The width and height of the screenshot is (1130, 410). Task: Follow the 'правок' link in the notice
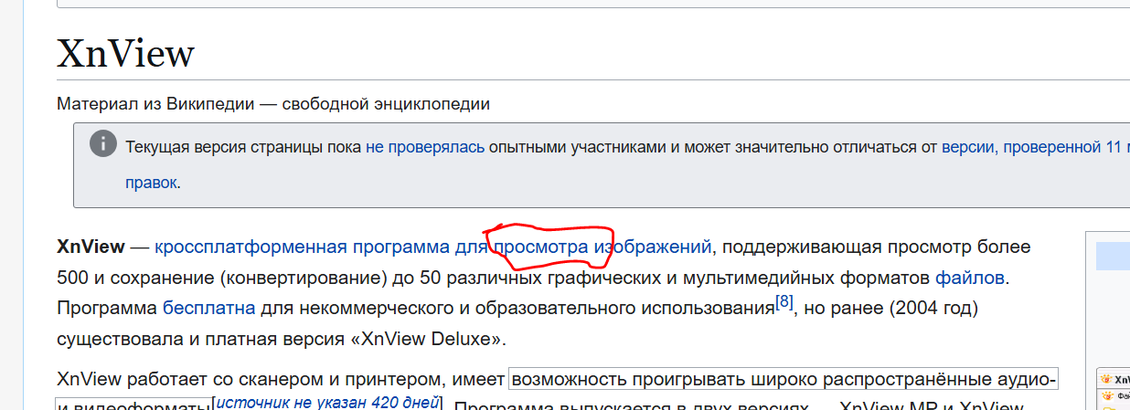click(151, 183)
